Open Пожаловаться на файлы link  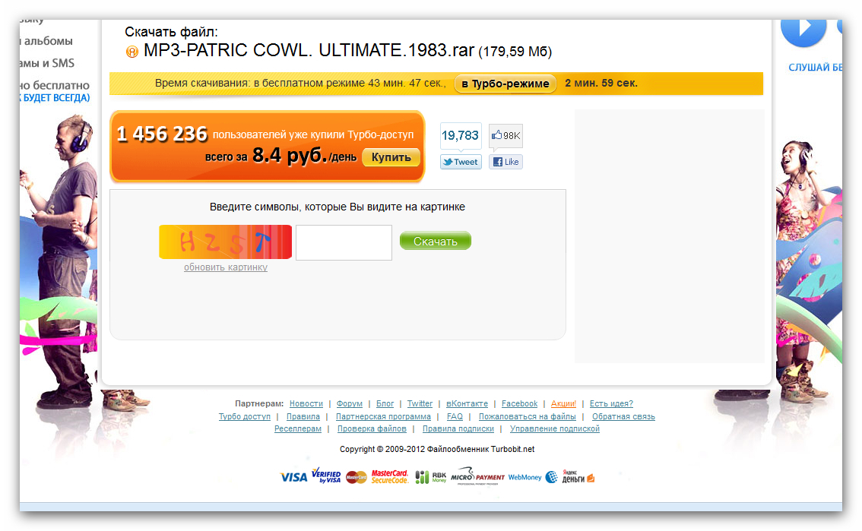pos(528,417)
